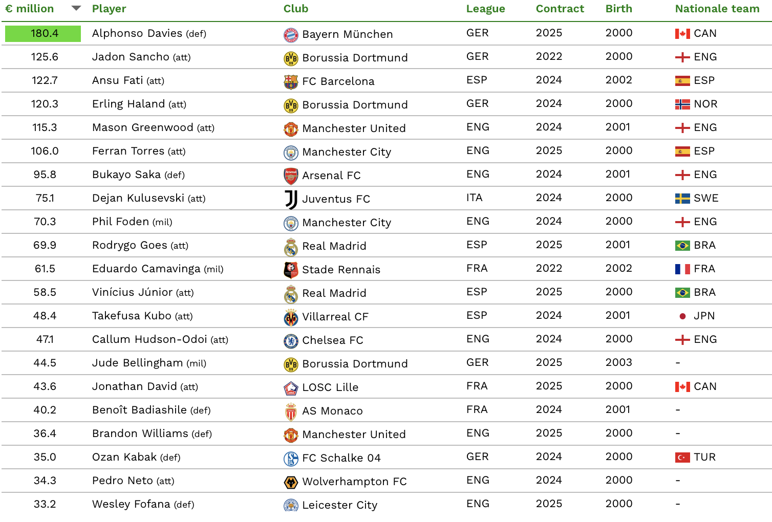The height and width of the screenshot is (522, 772).
Task: Click the Bayern München club crest
Action: click(x=291, y=35)
